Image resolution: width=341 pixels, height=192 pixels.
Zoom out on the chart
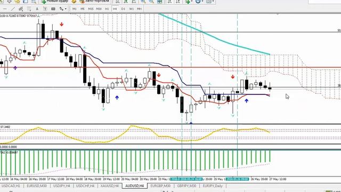point(151,1)
